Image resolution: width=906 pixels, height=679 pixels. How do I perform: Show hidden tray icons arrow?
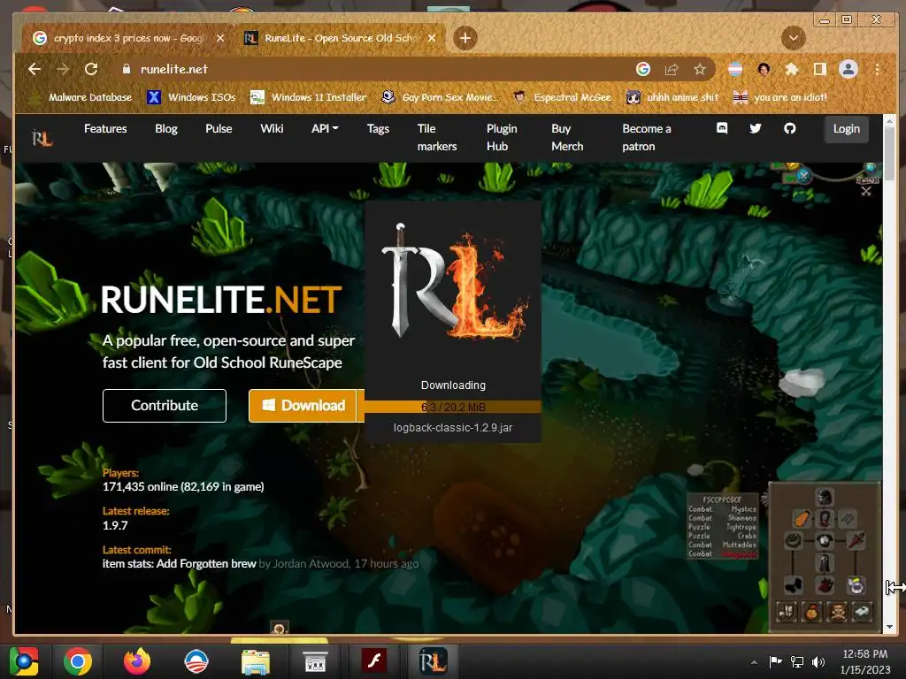754,662
